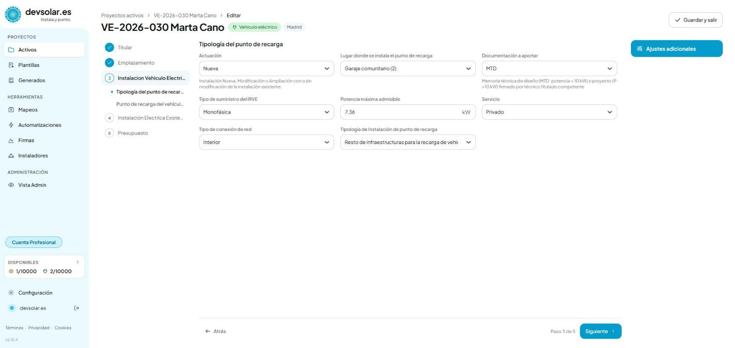735x348 pixels.
Task: Click the Activos folder icon
Action: (x=12, y=50)
